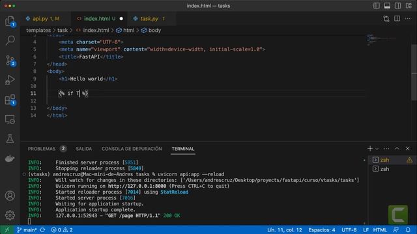Open remote window indicator in status bar

(x=7, y=229)
